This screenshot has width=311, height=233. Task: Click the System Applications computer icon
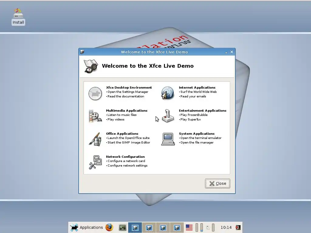coord(168,139)
